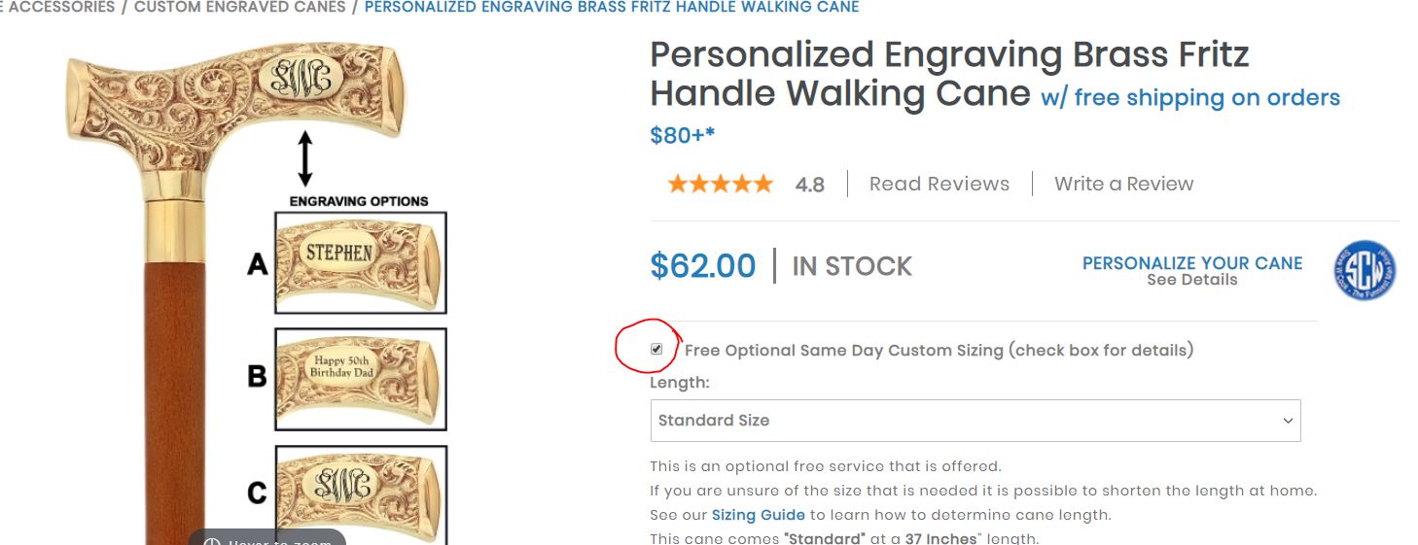Uncheck Free Optional Same Day Custom Sizing
Viewport: 1418px width, 545px height.
pos(656,349)
